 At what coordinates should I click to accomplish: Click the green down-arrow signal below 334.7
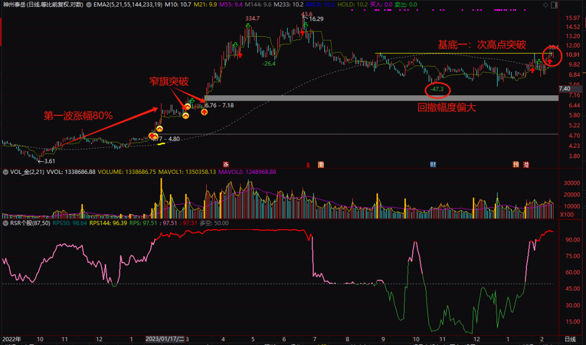click(248, 26)
